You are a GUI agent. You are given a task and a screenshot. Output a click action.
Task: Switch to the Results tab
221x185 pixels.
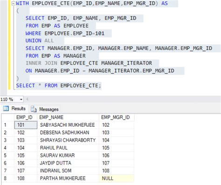[14, 109]
